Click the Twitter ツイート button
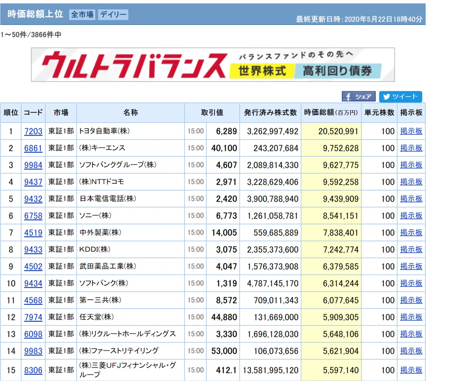The image size is (471, 381). (x=401, y=96)
